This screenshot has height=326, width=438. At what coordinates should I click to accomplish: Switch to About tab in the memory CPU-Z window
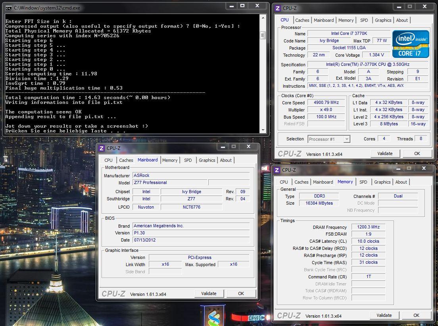[401, 182]
